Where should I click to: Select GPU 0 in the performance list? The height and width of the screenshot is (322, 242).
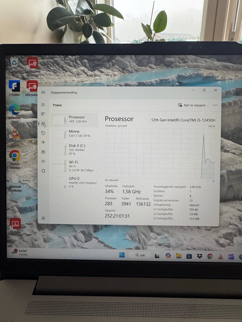coord(75,182)
